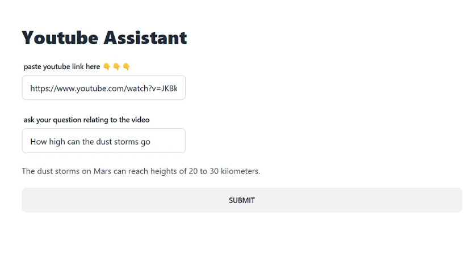Click the first pointing-down hand emoji
This screenshot has width=465, height=266.
pyautogui.click(x=107, y=67)
